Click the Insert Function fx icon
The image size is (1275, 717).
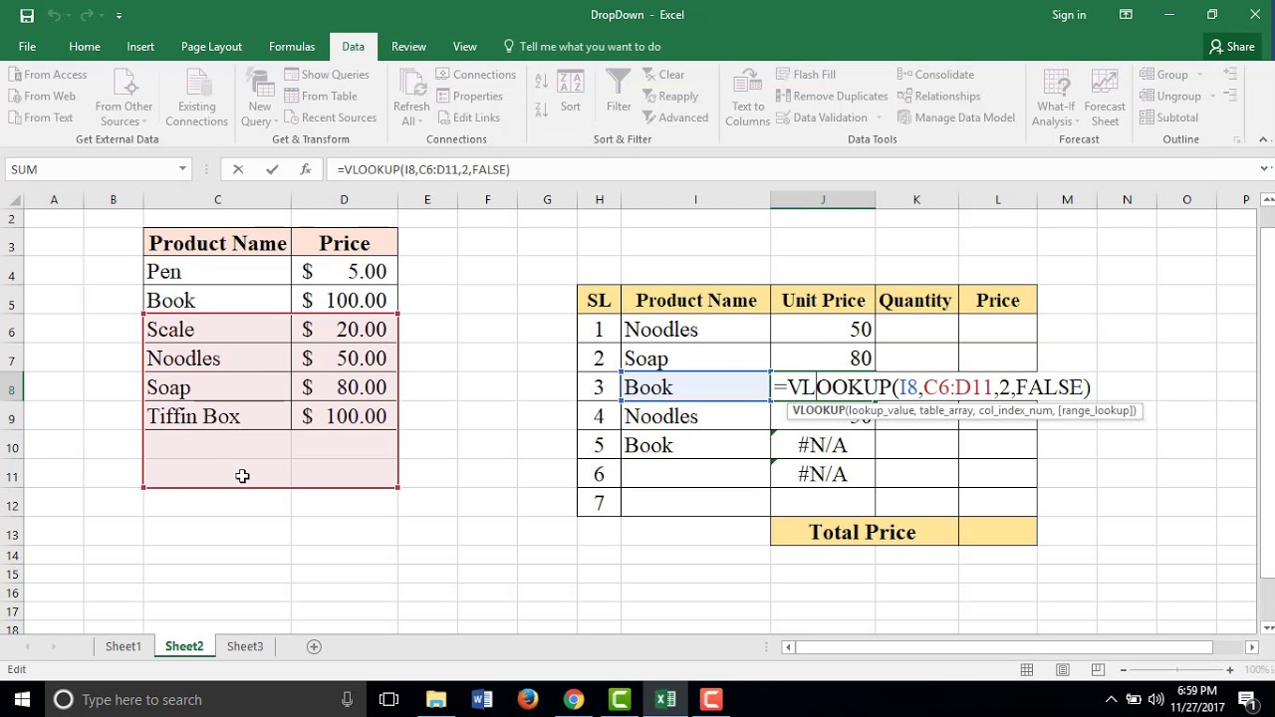click(305, 169)
